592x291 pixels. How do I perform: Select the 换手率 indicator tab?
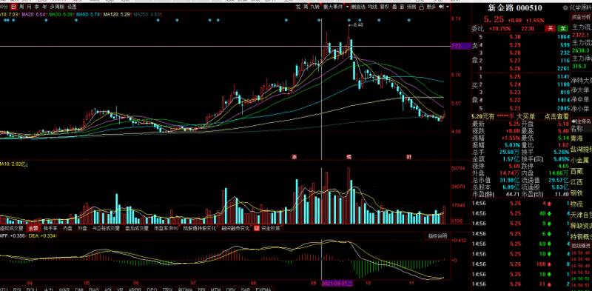pyautogui.click(x=50, y=228)
